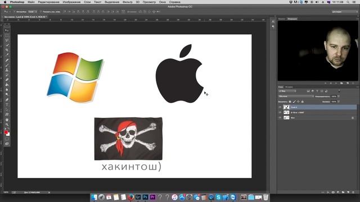
Task: Filter layers by adjustment layers icon
Action: tap(313, 91)
